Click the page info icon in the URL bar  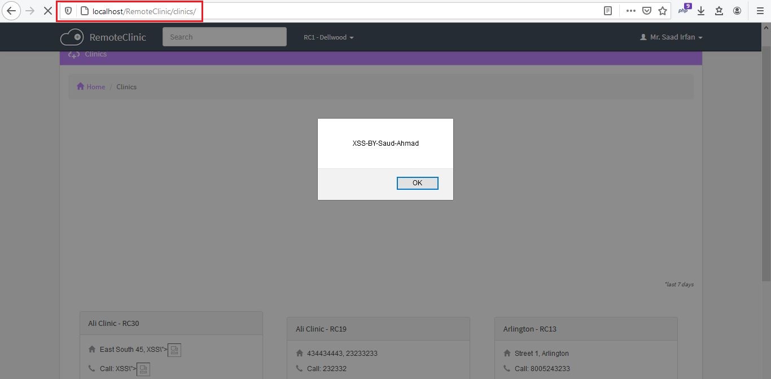click(84, 11)
